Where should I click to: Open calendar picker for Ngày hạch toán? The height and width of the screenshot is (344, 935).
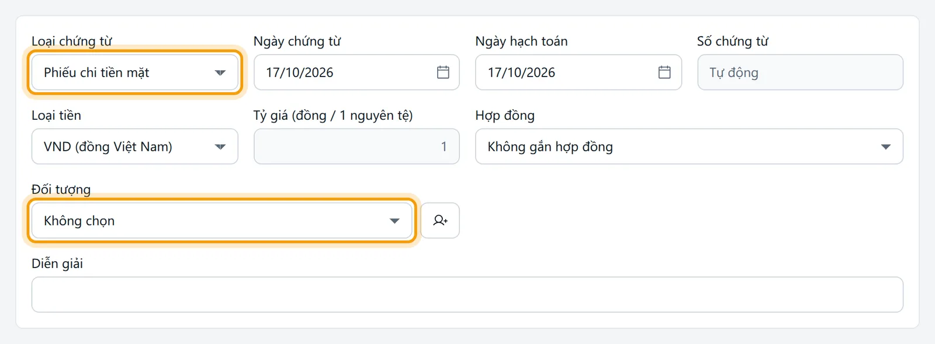tap(664, 72)
